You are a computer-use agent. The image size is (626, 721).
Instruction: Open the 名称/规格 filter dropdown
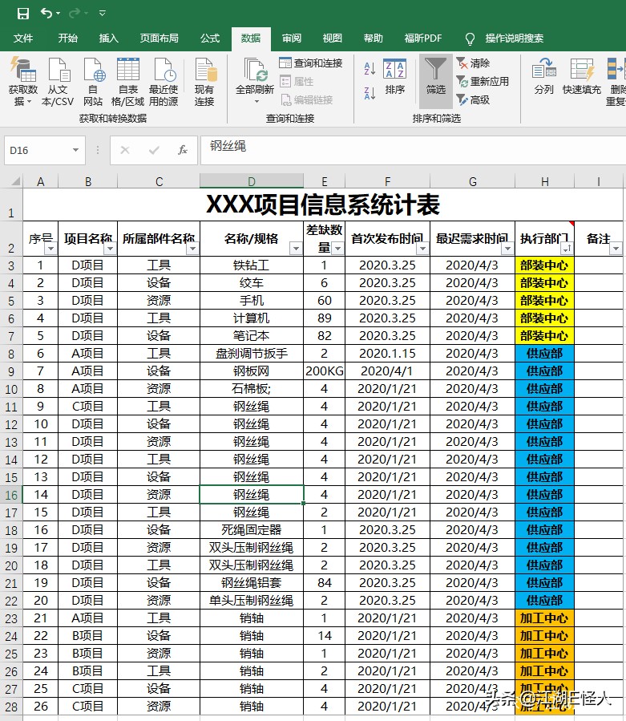pos(296,249)
